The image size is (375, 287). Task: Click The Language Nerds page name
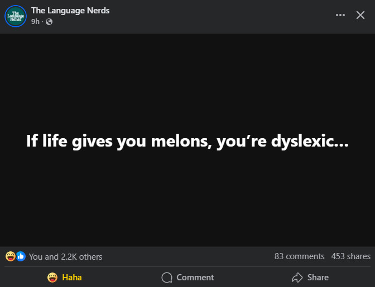[x=70, y=11]
